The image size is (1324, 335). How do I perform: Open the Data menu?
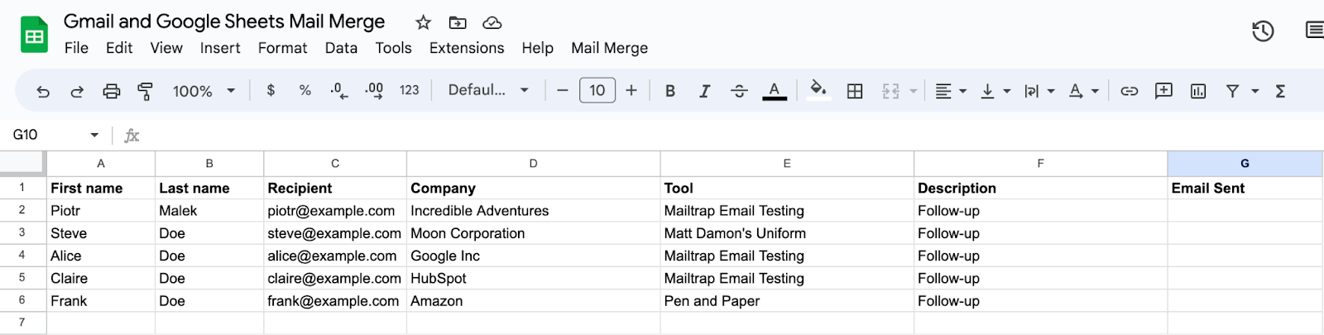pyautogui.click(x=341, y=48)
